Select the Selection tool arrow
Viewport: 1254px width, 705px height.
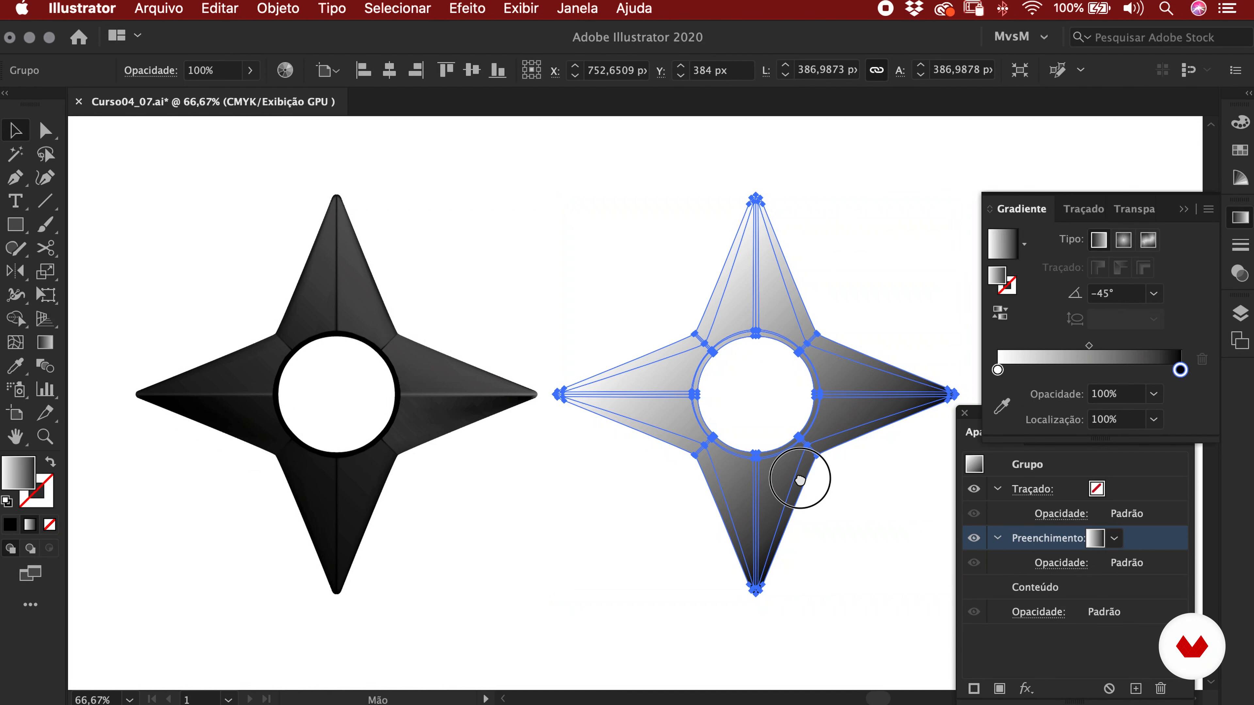tap(16, 131)
